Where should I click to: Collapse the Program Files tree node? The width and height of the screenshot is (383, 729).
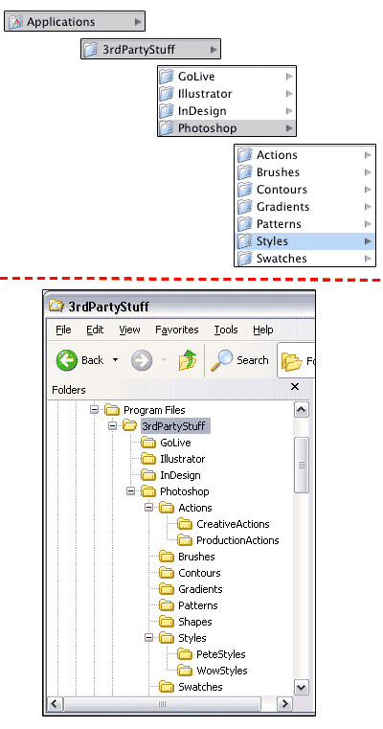95,410
